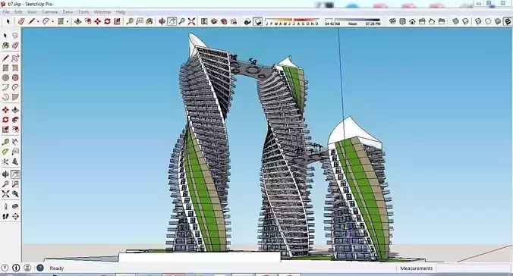The width and height of the screenshot is (513, 276).
Task: Enable Hidden Line style mode
Action: coord(488,21)
